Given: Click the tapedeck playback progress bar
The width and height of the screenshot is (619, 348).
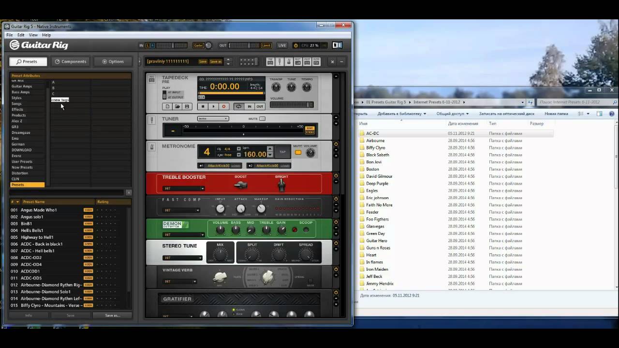Looking at the screenshot, I should (231, 93).
